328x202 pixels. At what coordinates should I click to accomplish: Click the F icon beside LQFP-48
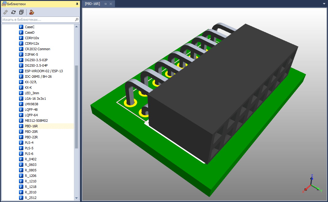point(21,110)
